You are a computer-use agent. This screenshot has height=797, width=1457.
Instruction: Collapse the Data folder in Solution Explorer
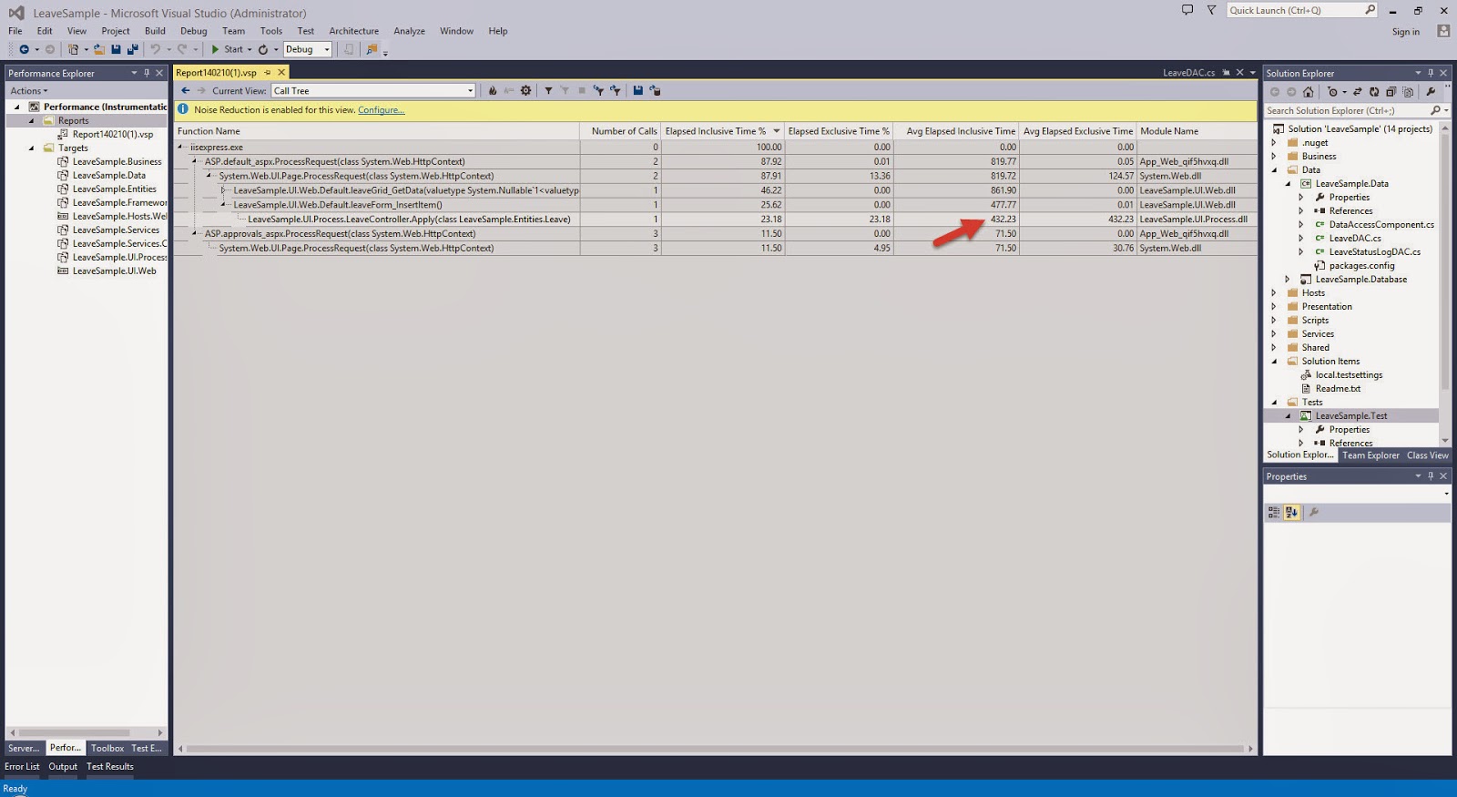[1274, 170]
